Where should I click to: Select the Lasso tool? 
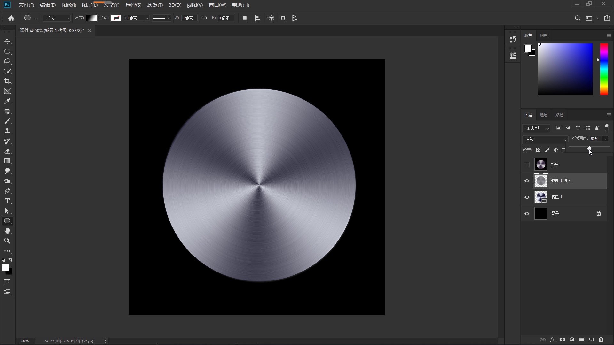point(7,61)
